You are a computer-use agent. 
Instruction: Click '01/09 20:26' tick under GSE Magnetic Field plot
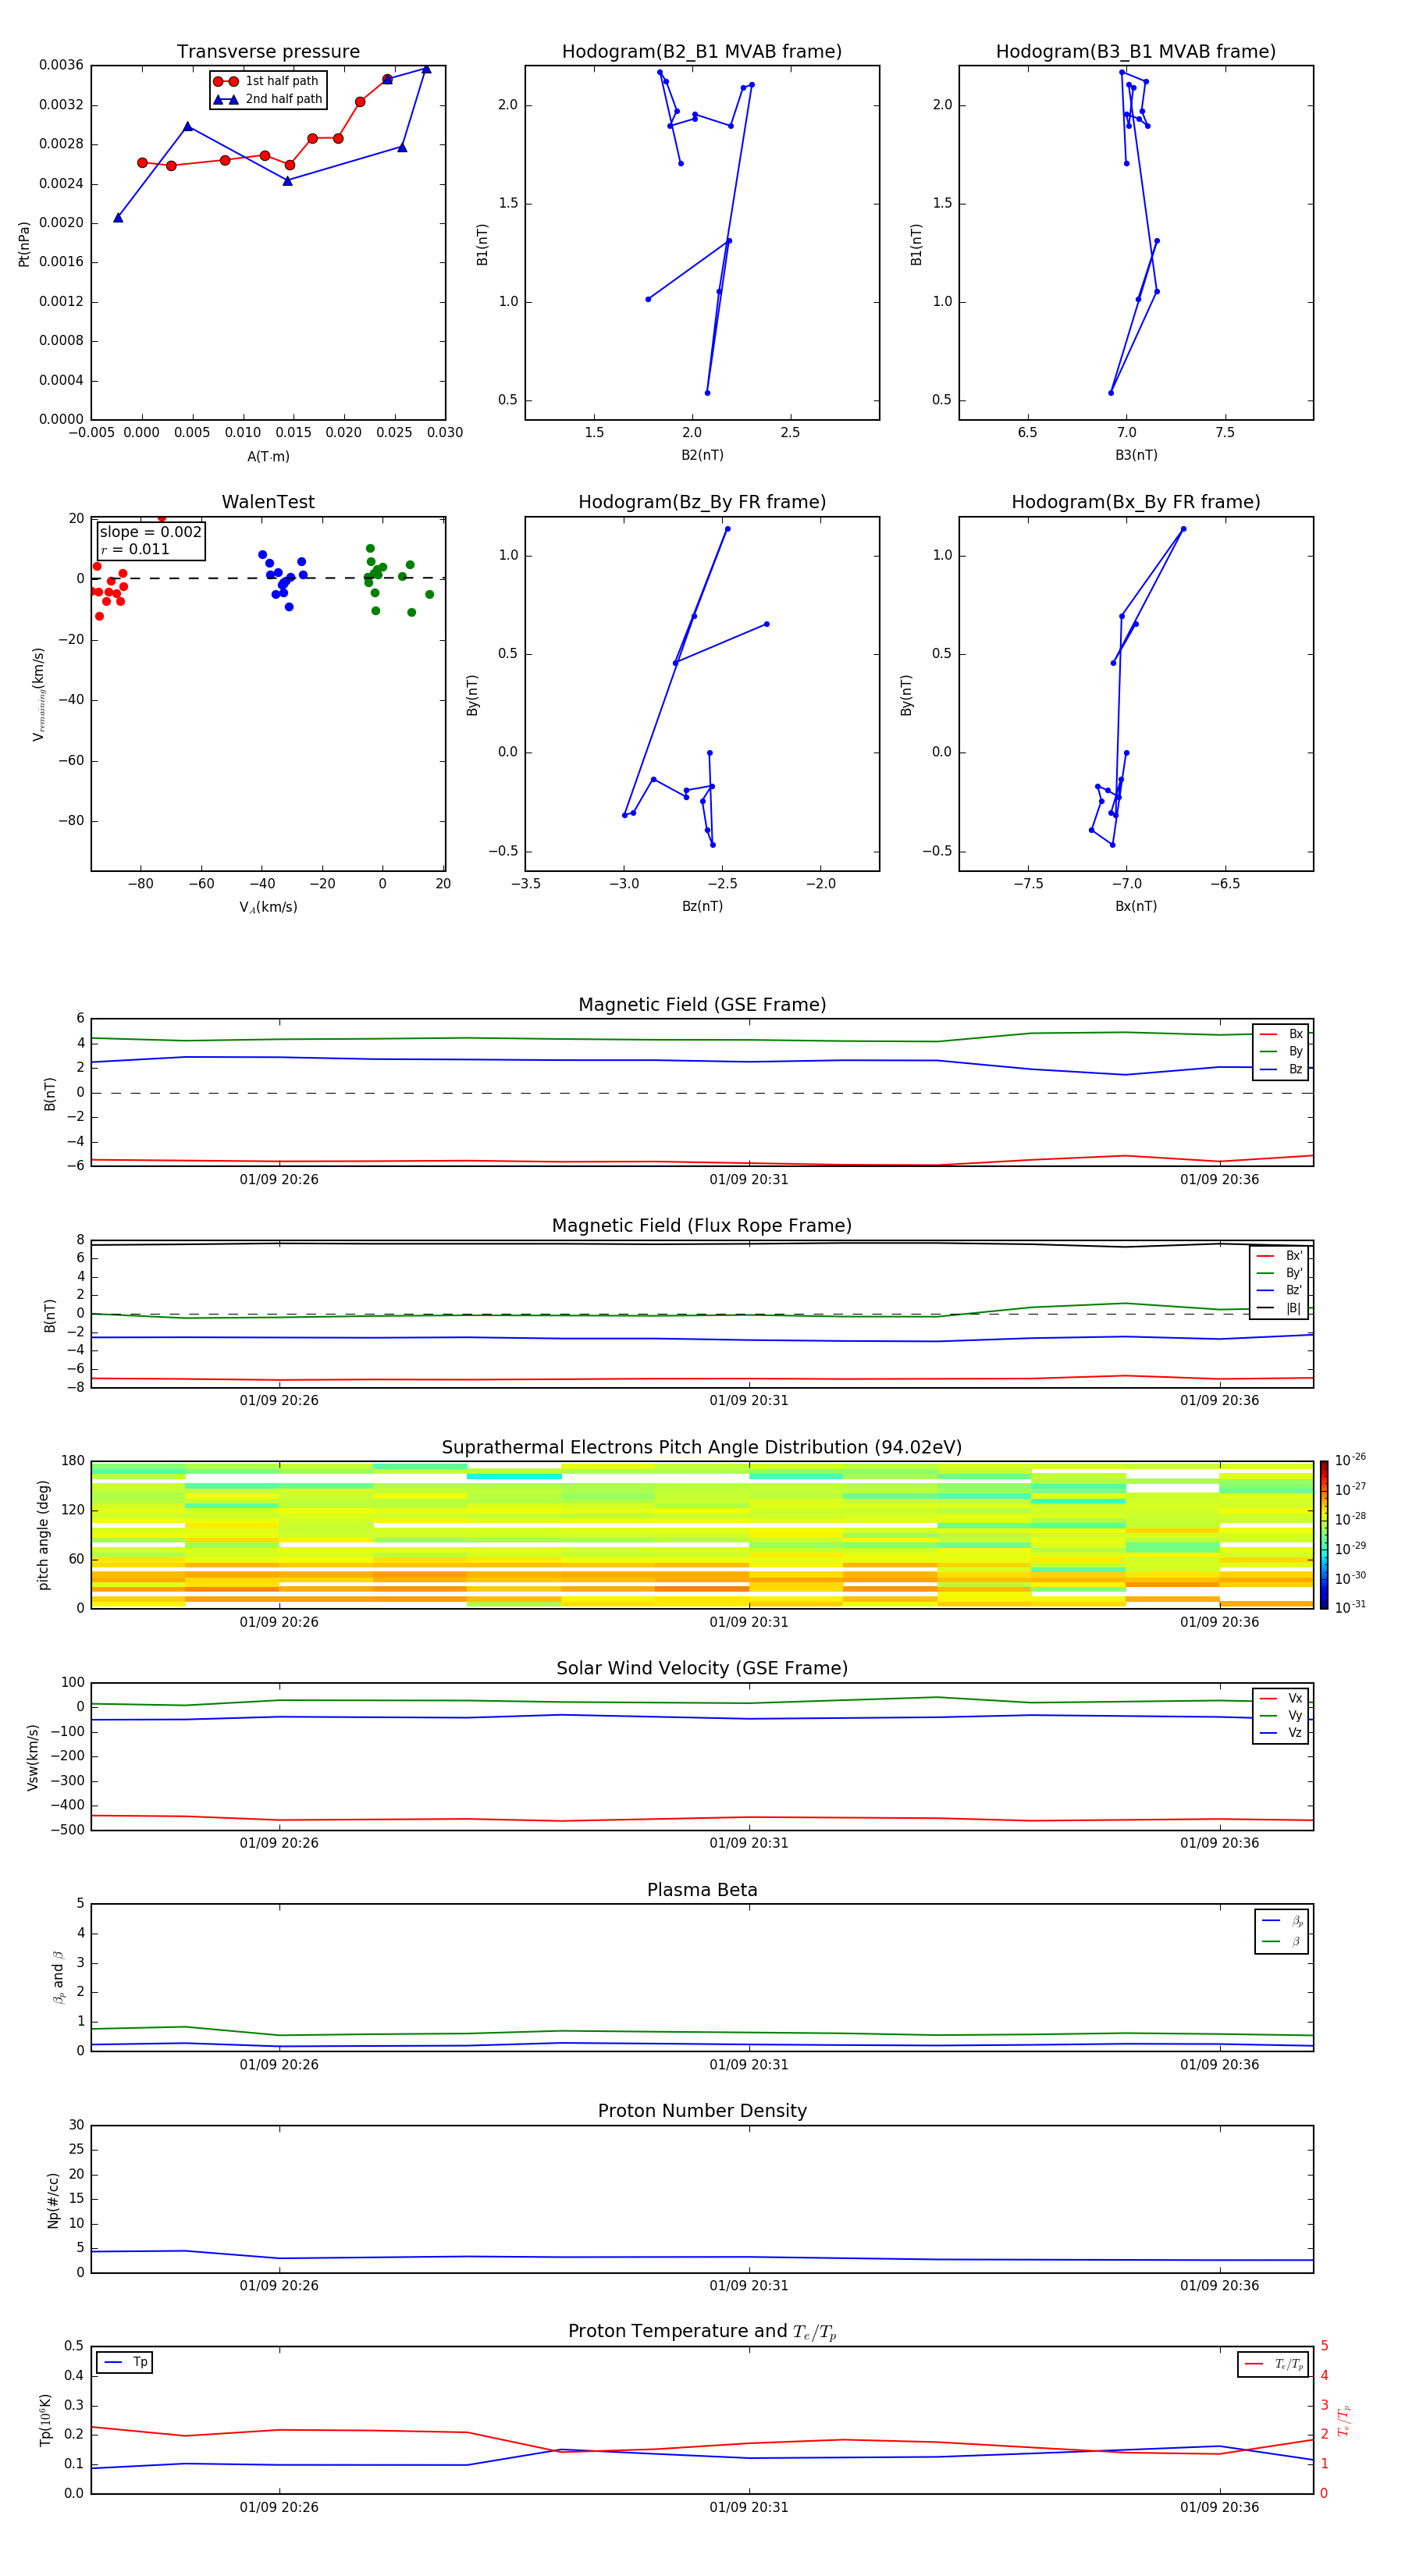pyautogui.click(x=279, y=1180)
